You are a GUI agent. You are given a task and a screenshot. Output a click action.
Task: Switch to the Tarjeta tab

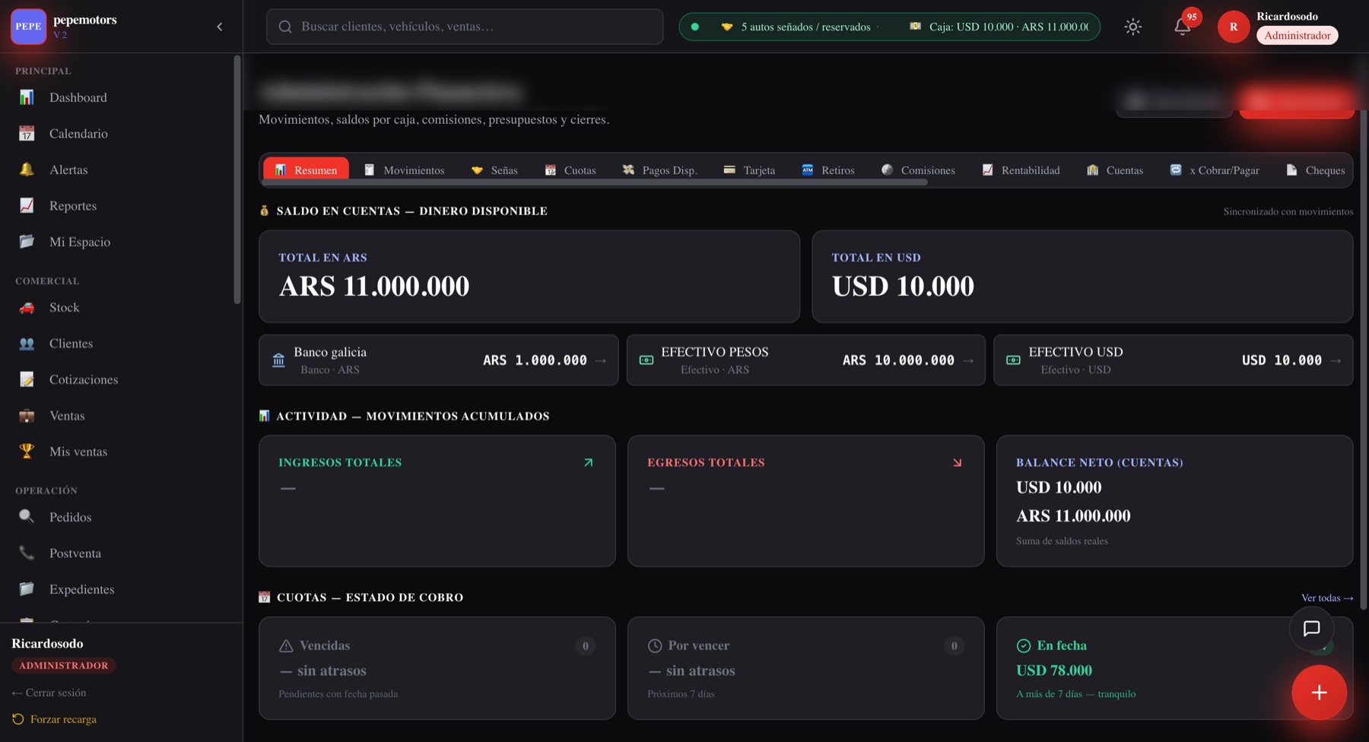coord(749,170)
